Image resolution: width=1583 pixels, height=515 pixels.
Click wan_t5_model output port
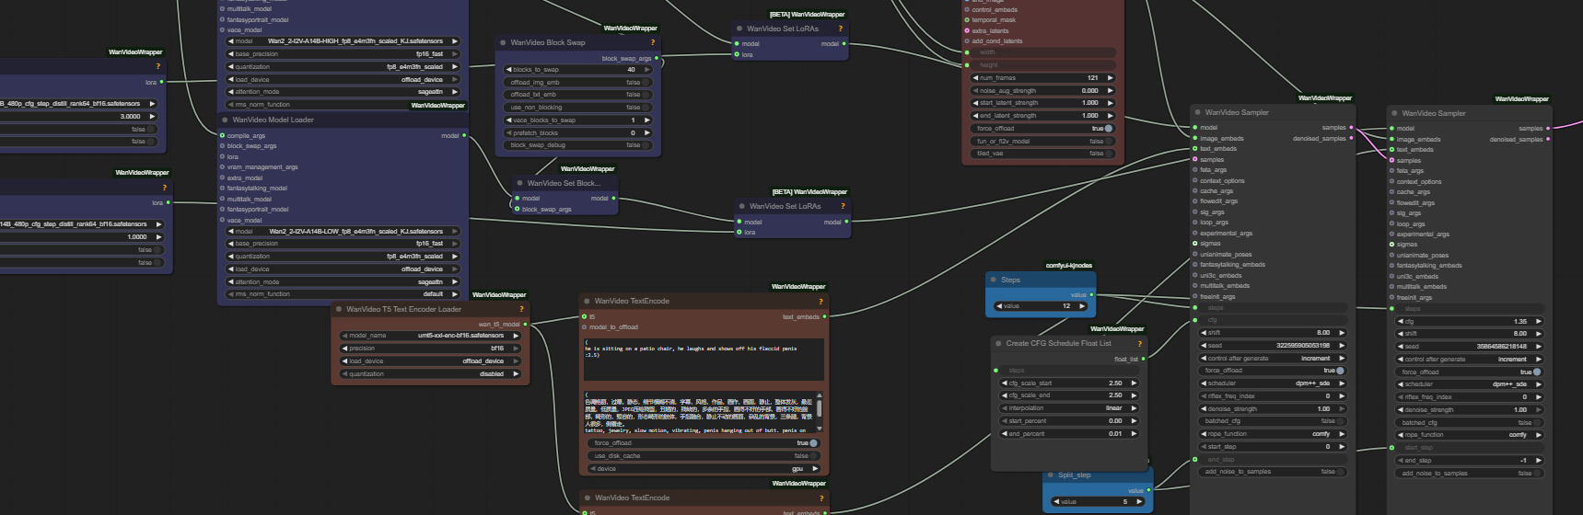coord(525,324)
